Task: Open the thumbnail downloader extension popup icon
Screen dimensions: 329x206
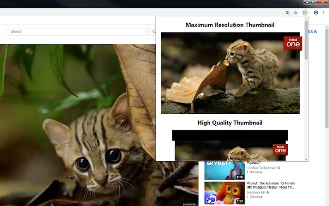Action: point(304,13)
